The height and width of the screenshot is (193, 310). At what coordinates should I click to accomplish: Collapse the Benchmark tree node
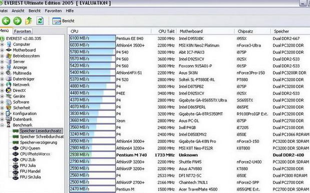click(x=2, y=125)
